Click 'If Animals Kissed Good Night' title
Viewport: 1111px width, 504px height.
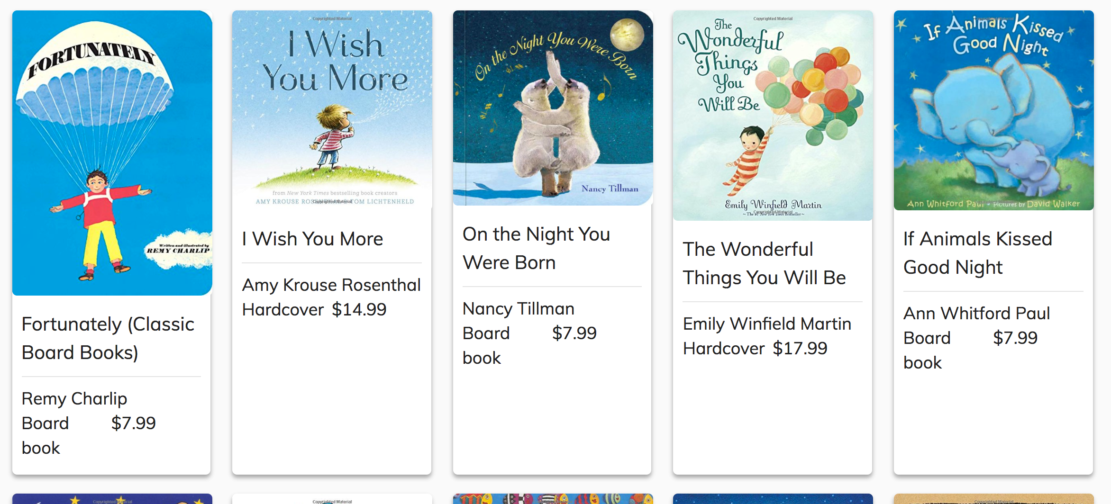pyautogui.click(x=977, y=253)
